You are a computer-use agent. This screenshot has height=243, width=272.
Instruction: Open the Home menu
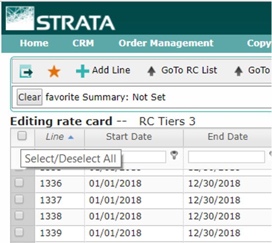(34, 43)
